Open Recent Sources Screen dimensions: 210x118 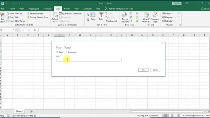[35, 13]
